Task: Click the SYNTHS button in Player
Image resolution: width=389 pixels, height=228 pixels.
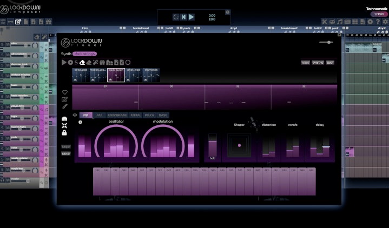Action: (318, 63)
